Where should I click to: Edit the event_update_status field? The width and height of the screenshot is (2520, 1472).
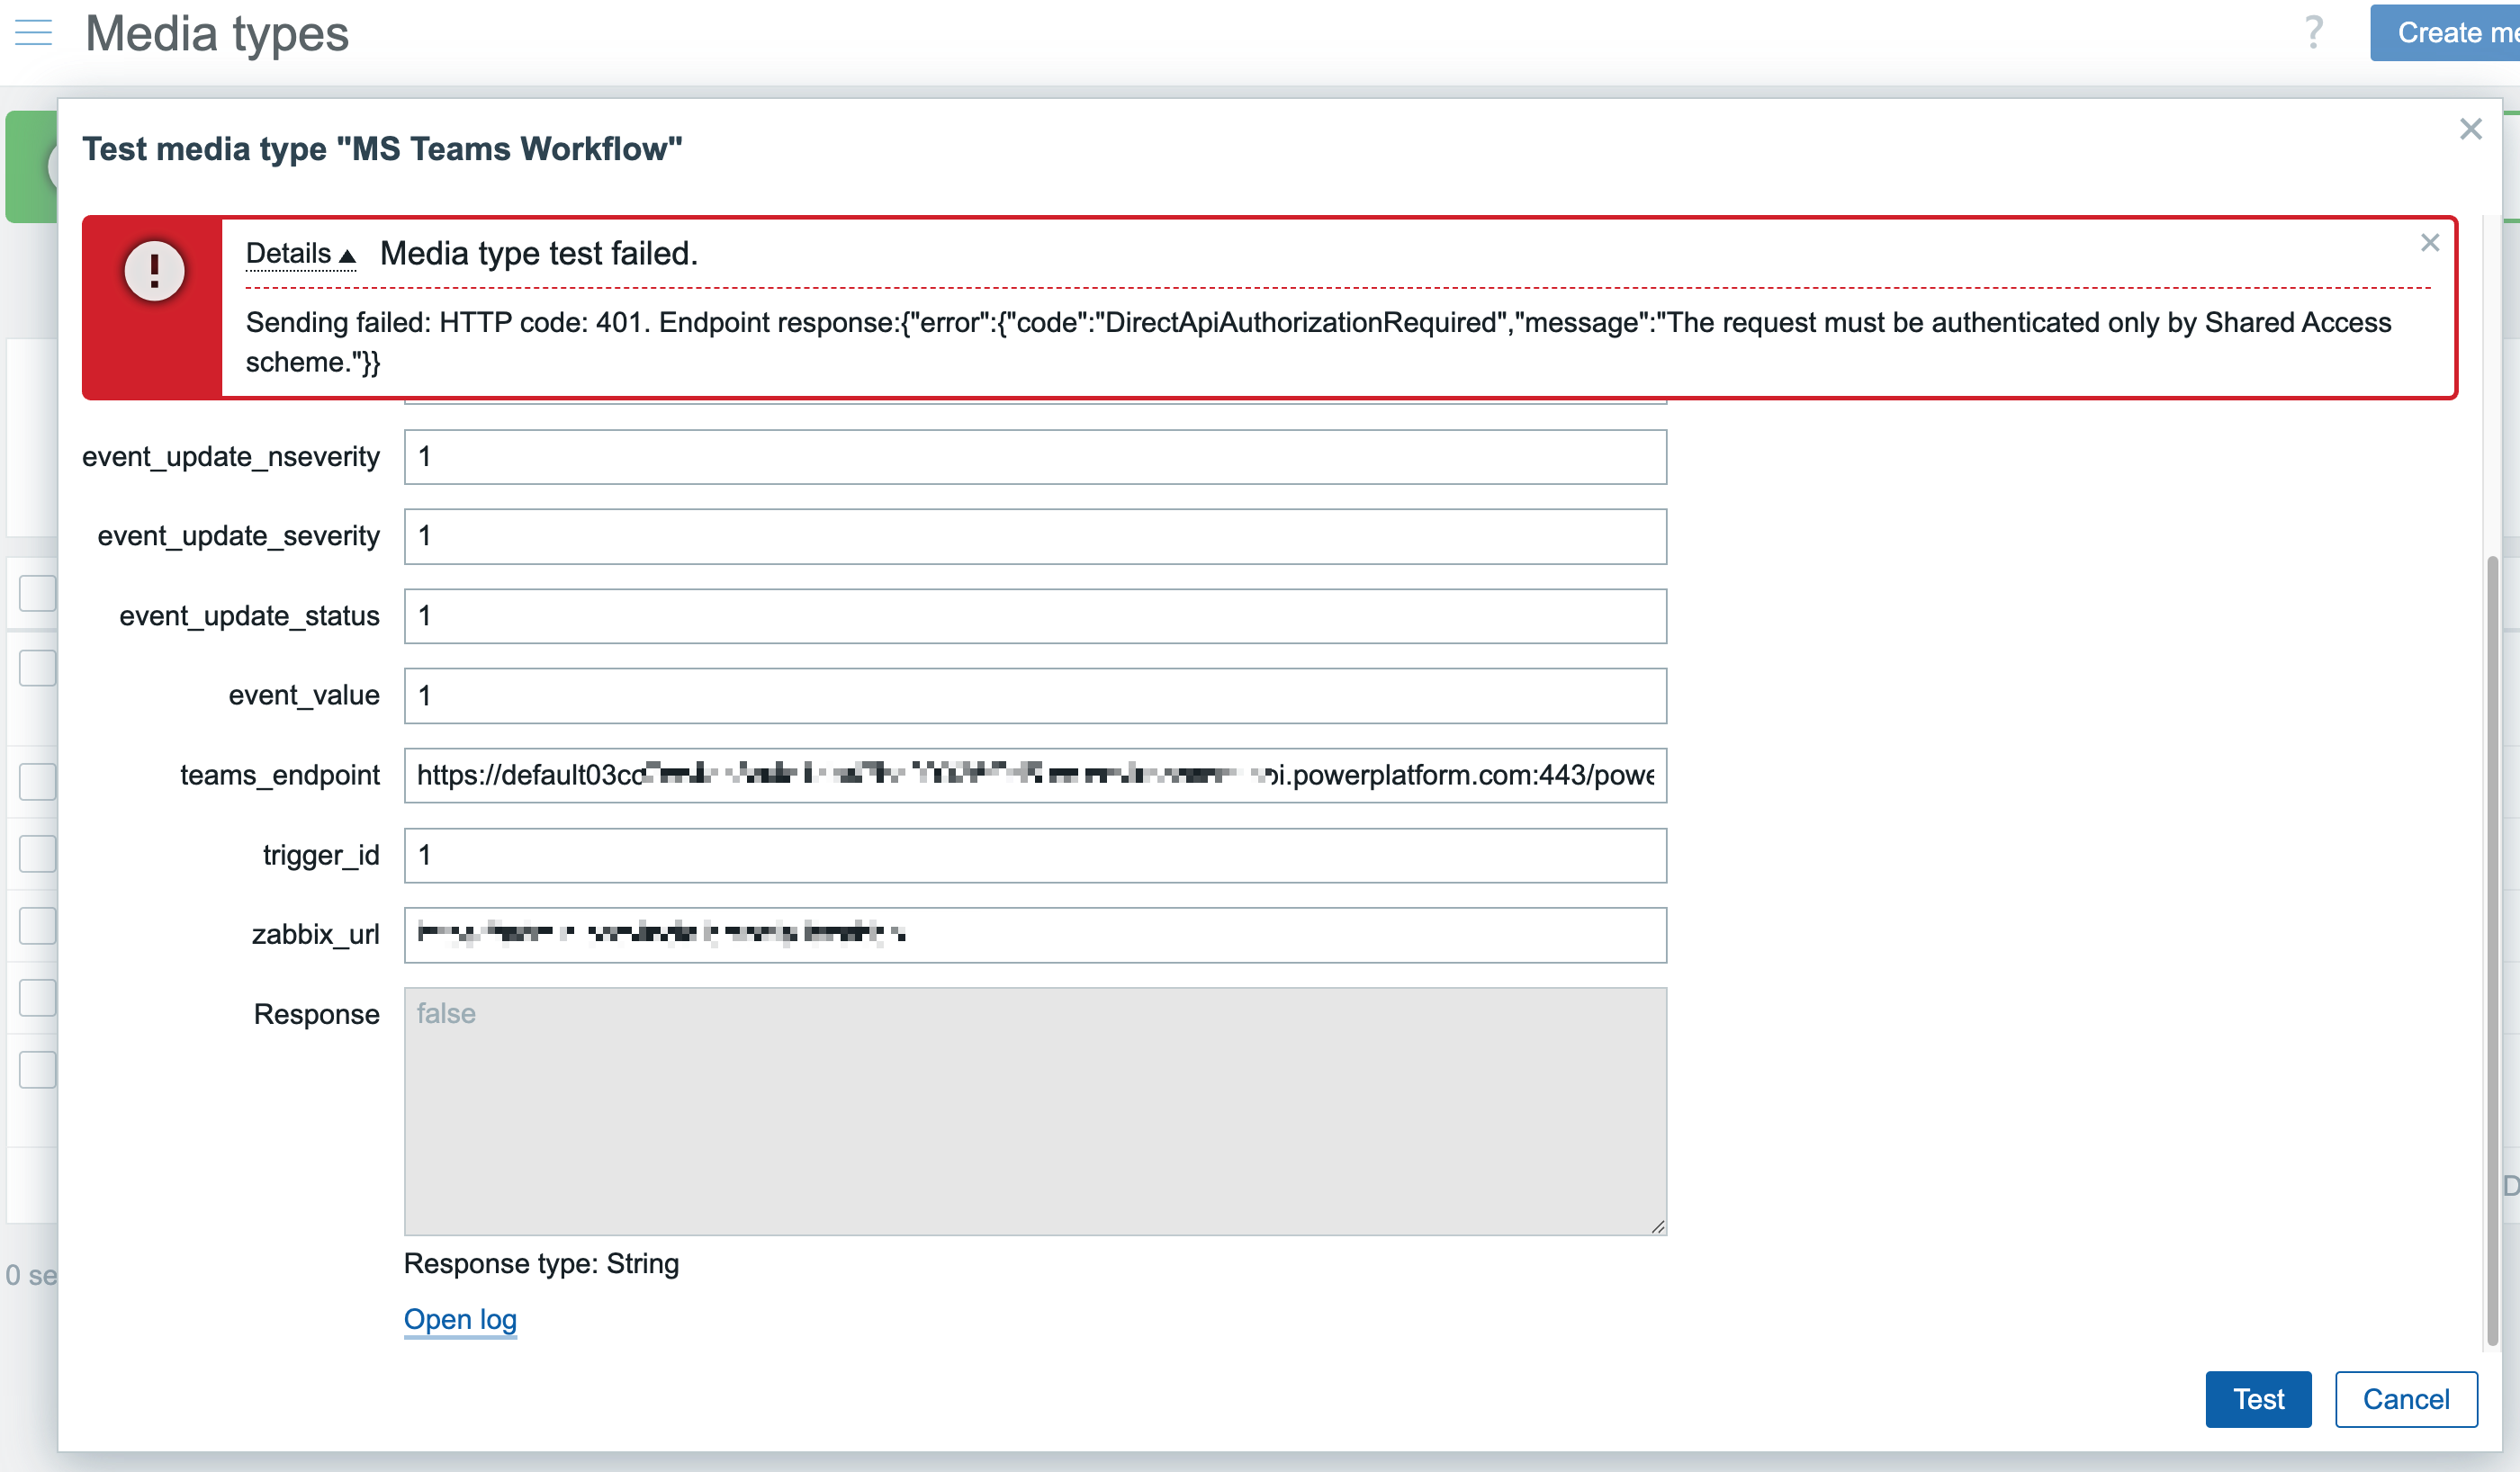pos(1035,616)
